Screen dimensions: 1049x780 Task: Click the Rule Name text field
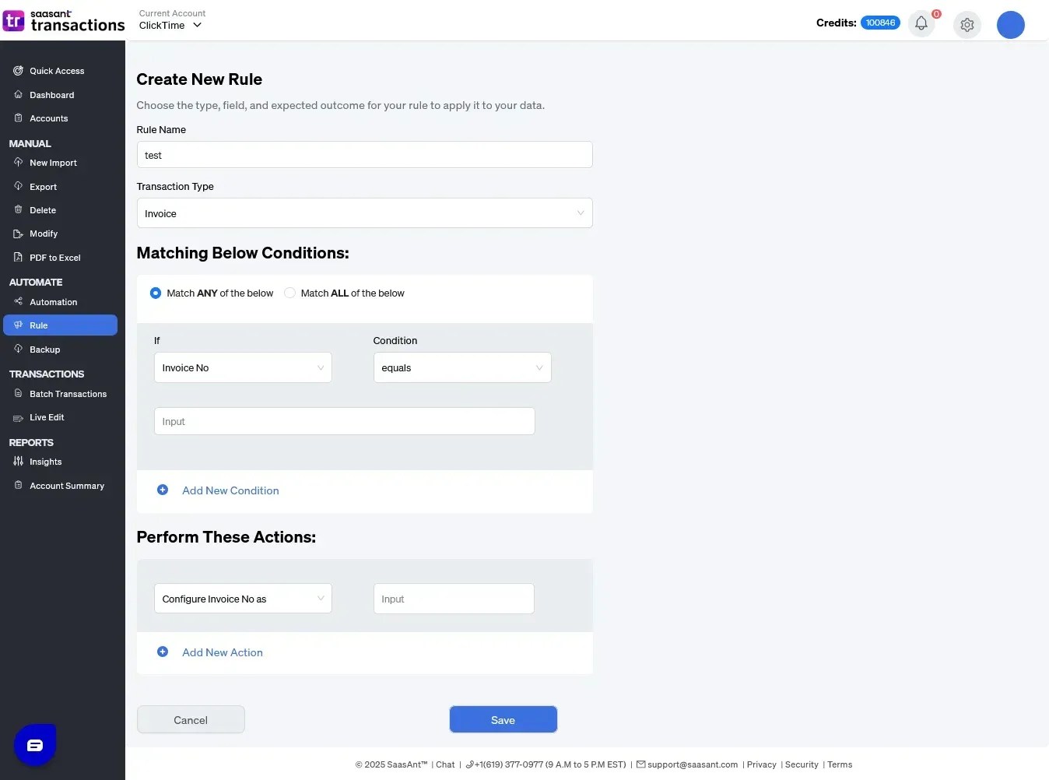(x=364, y=155)
